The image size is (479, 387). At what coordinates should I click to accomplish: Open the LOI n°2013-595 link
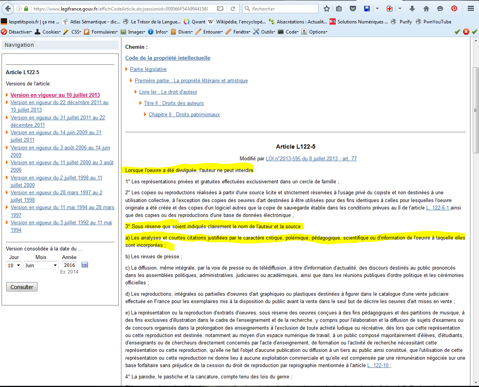pyautogui.click(x=311, y=158)
